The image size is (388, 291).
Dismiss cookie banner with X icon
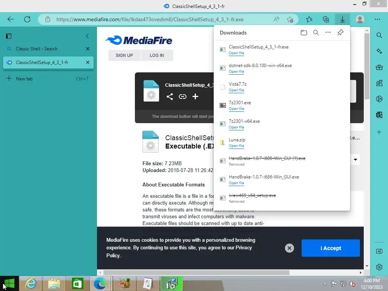(289, 248)
